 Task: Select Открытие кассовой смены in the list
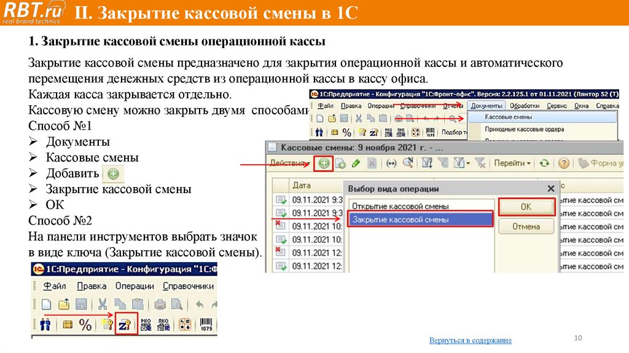pos(421,206)
